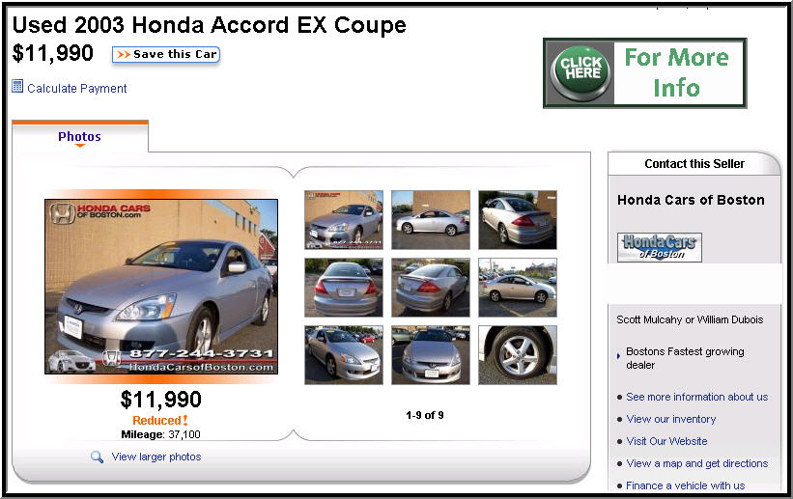793x499 pixels.
Task: Open the View larger photos link
Action: pyautogui.click(x=156, y=457)
